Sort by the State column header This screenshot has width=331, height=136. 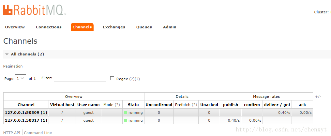tap(133, 105)
